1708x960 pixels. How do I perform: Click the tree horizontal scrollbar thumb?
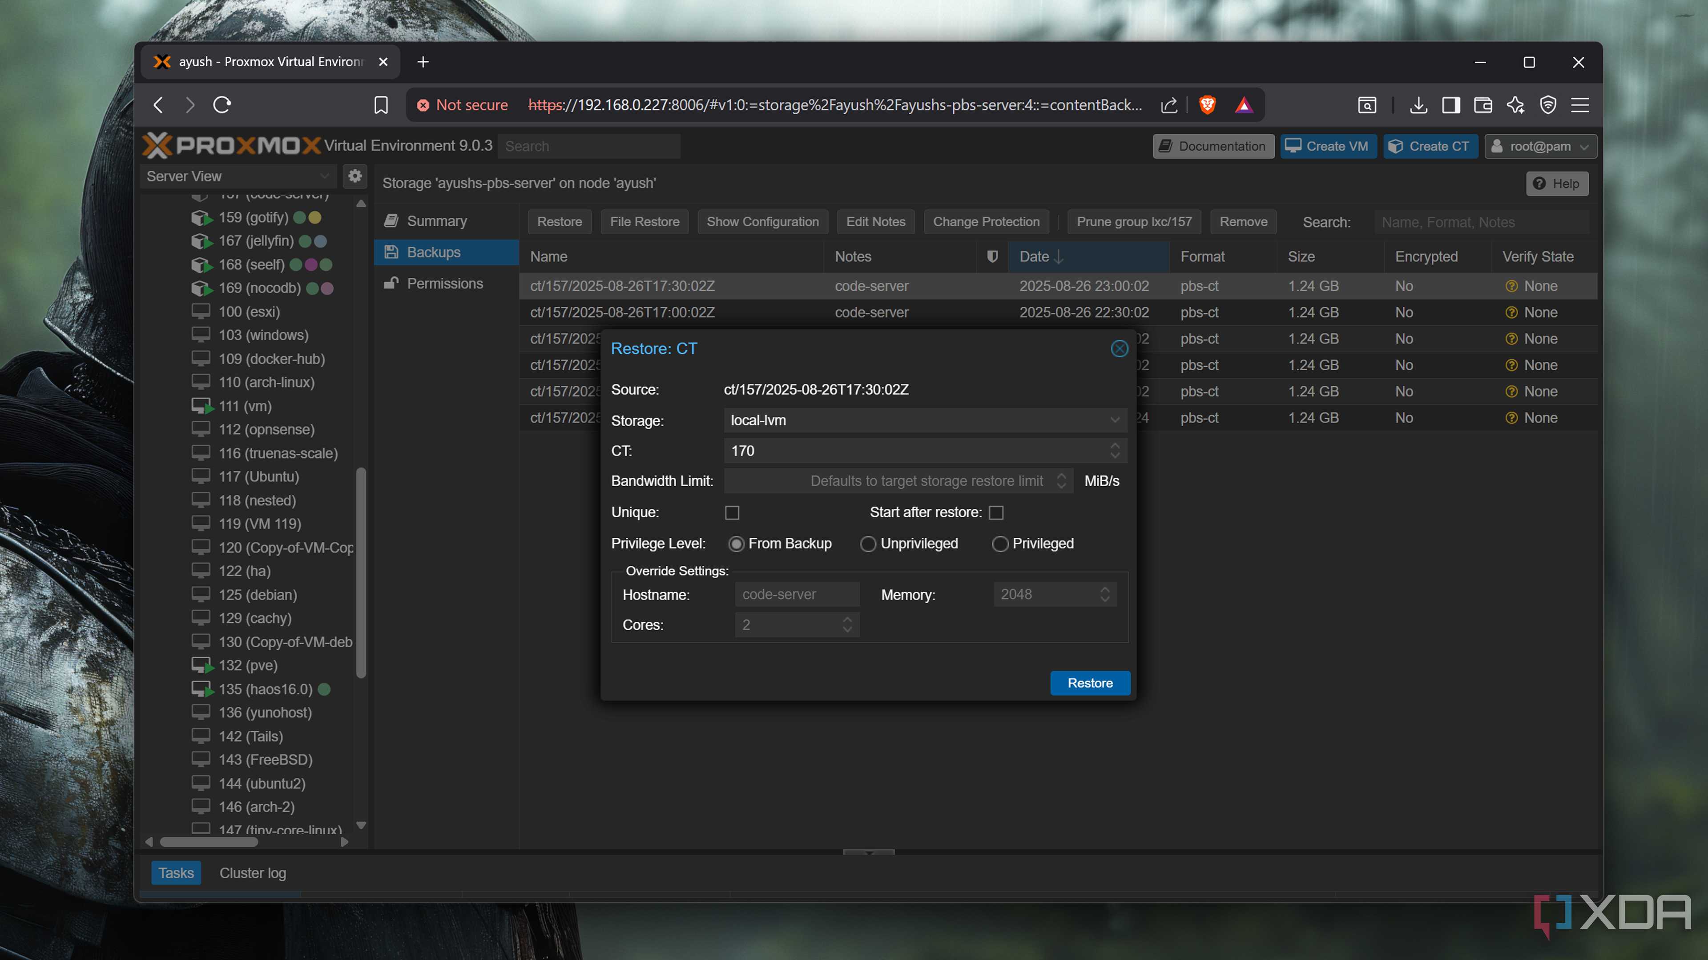point(209,842)
